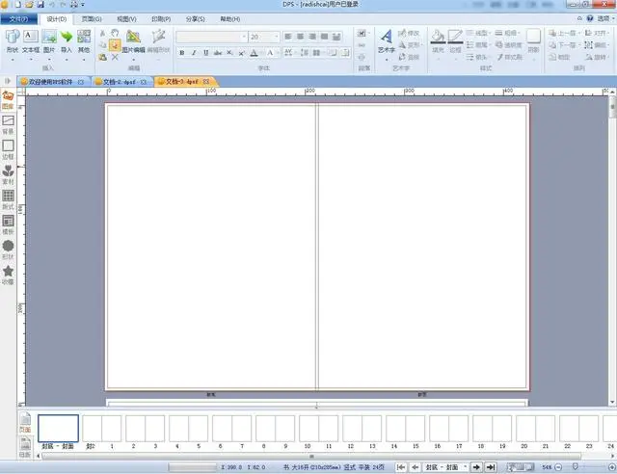Open the 帮助(H) ribbon tab
The width and height of the screenshot is (617, 474).
(229, 19)
